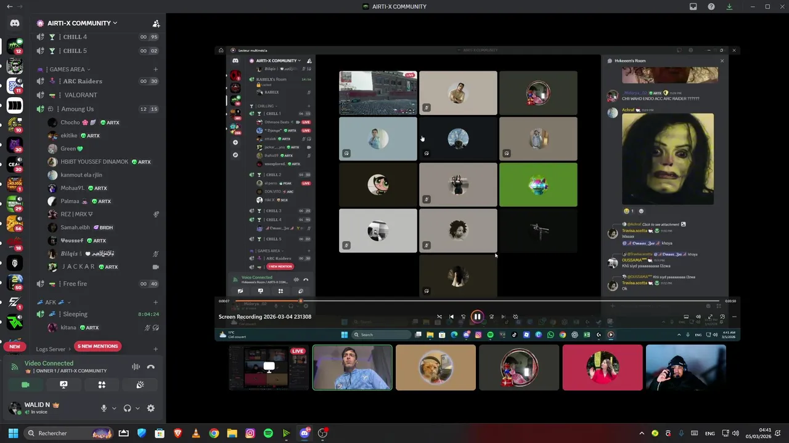Deafen headphones toggle
The height and width of the screenshot is (443, 789).
(x=127, y=408)
